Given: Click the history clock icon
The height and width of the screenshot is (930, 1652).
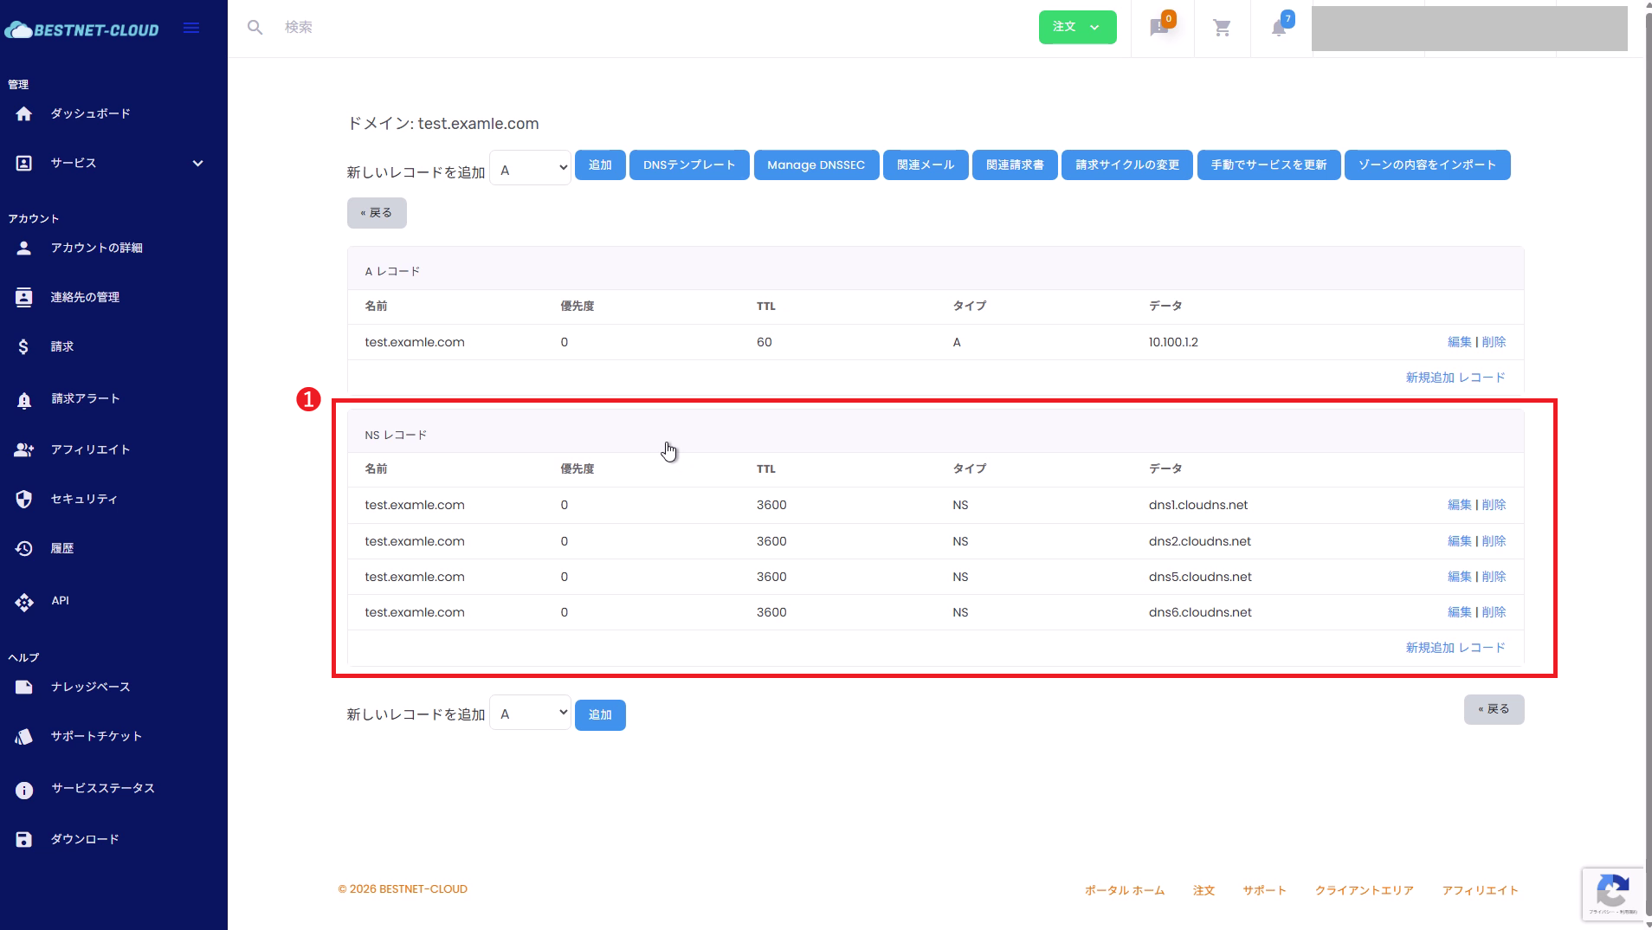Looking at the screenshot, I should pos(24,549).
